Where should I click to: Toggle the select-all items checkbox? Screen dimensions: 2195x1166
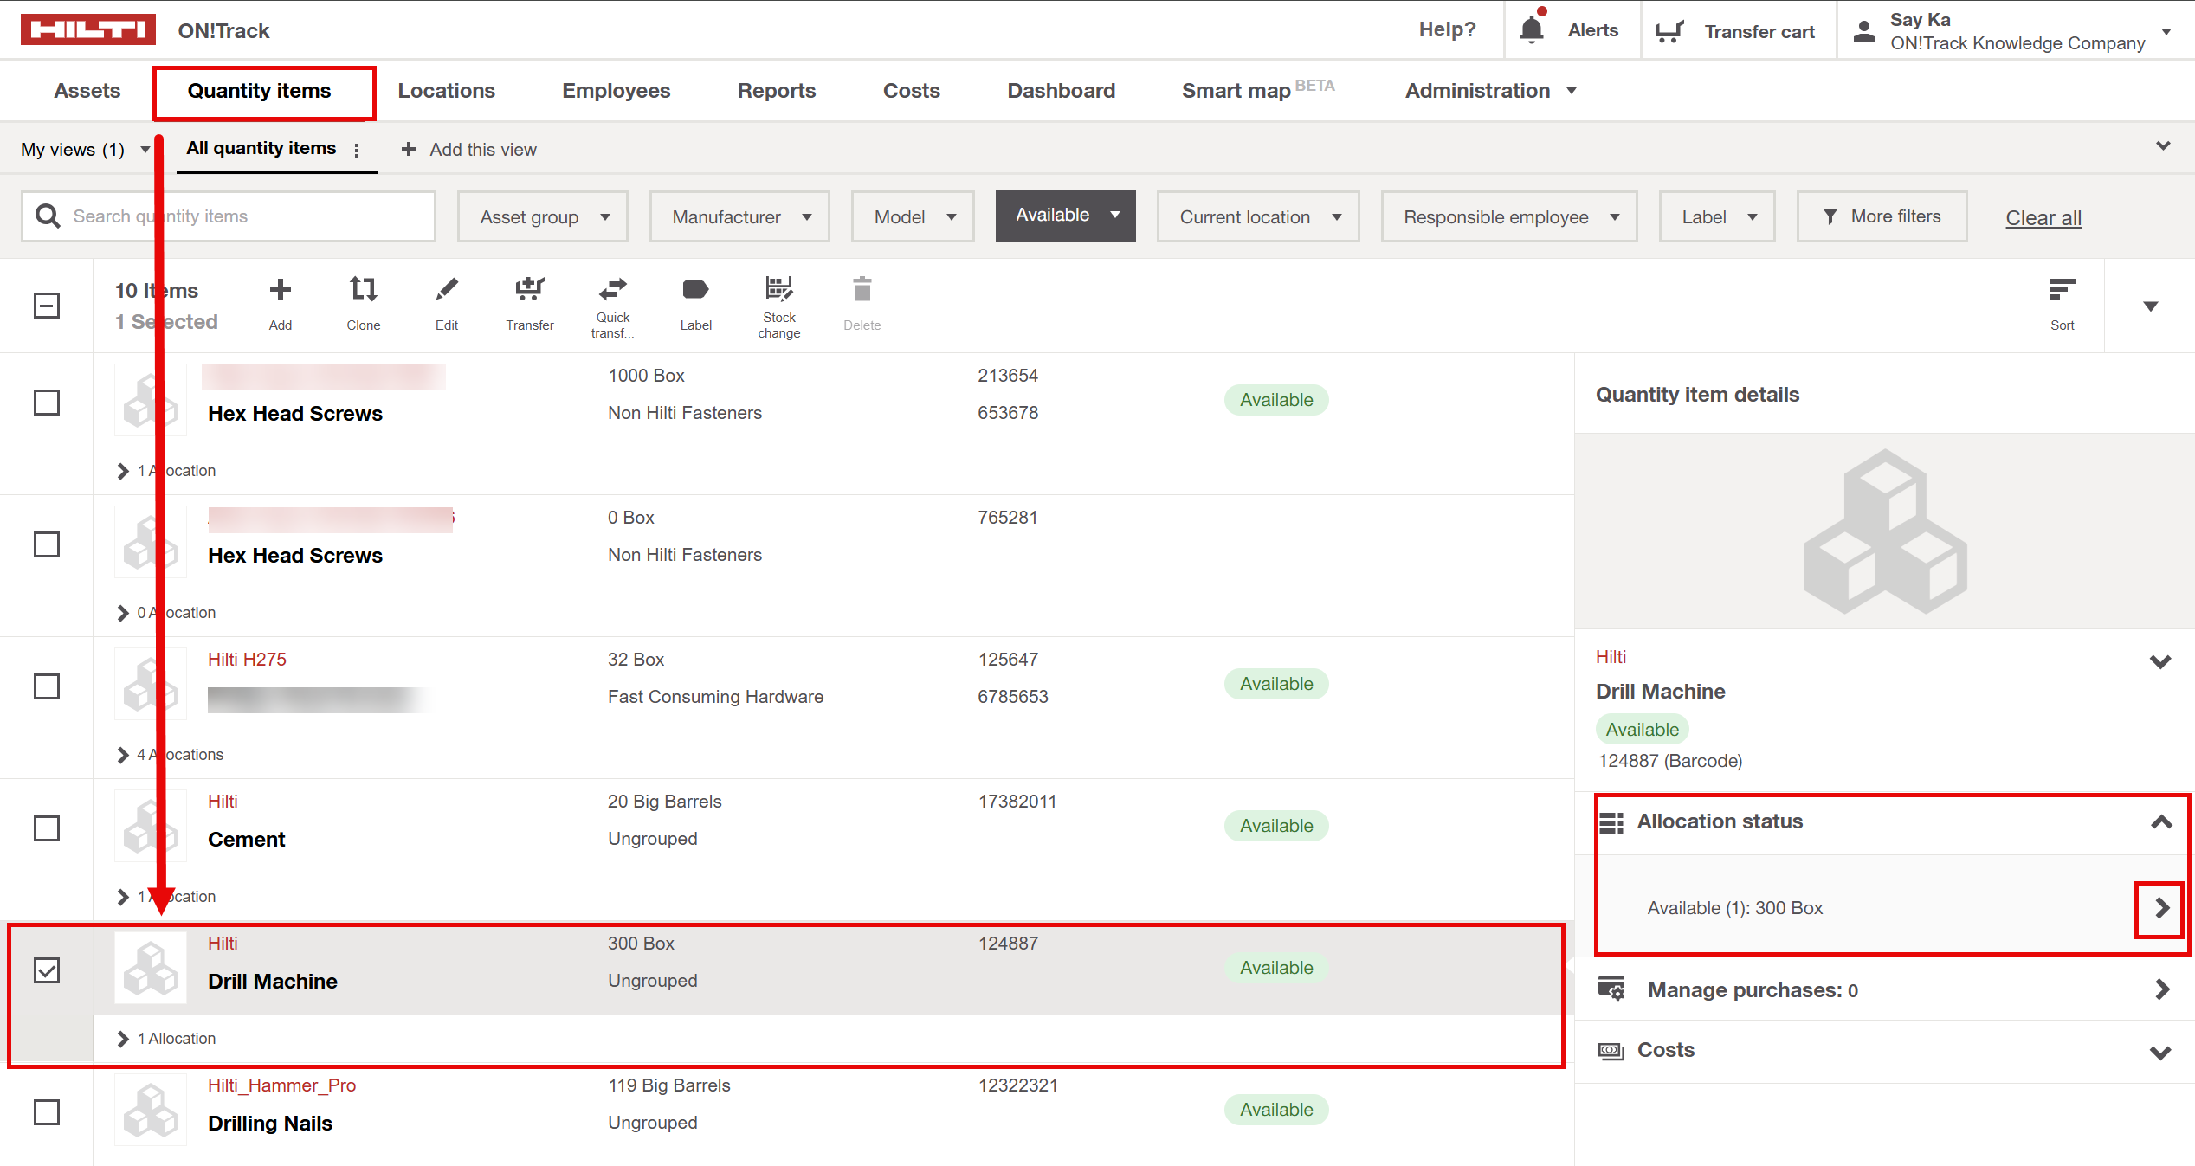[48, 306]
